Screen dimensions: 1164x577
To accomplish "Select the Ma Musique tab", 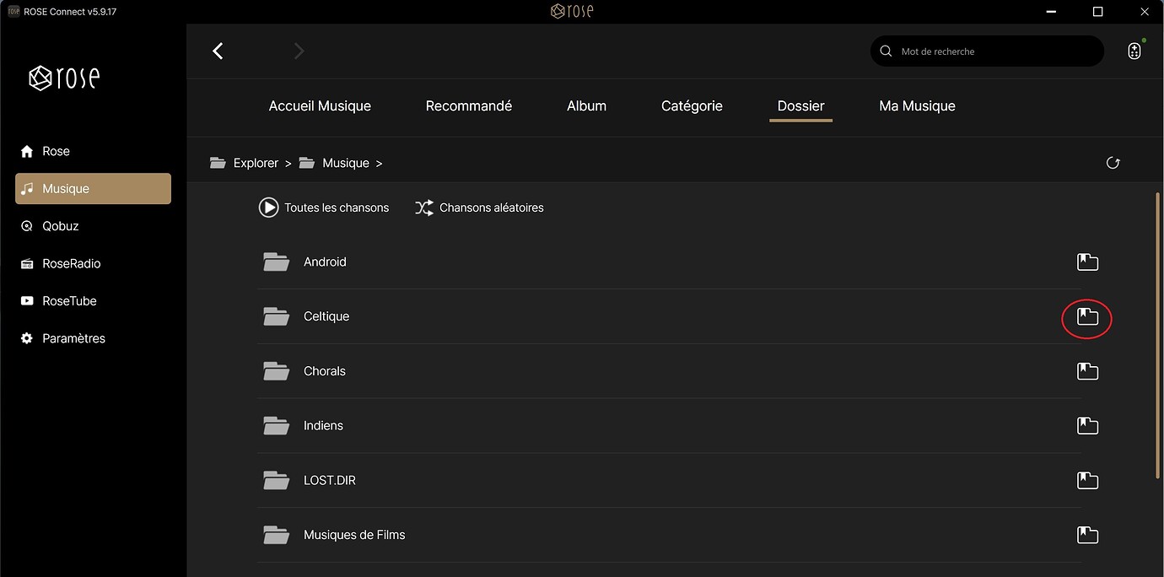I will (x=917, y=106).
